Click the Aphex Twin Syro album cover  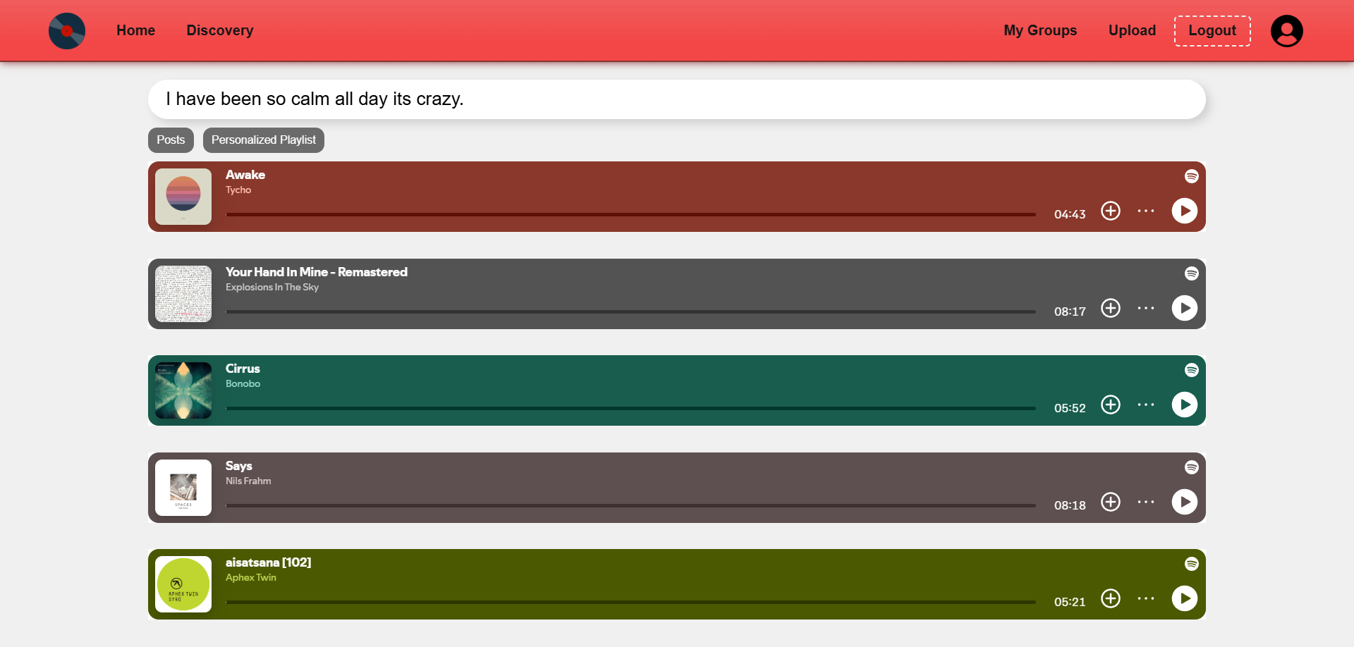click(x=183, y=584)
